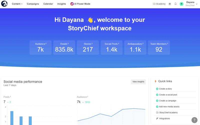200x125 pixels.
Task: Open the StoryChief Academy quick link
Action: point(168,112)
